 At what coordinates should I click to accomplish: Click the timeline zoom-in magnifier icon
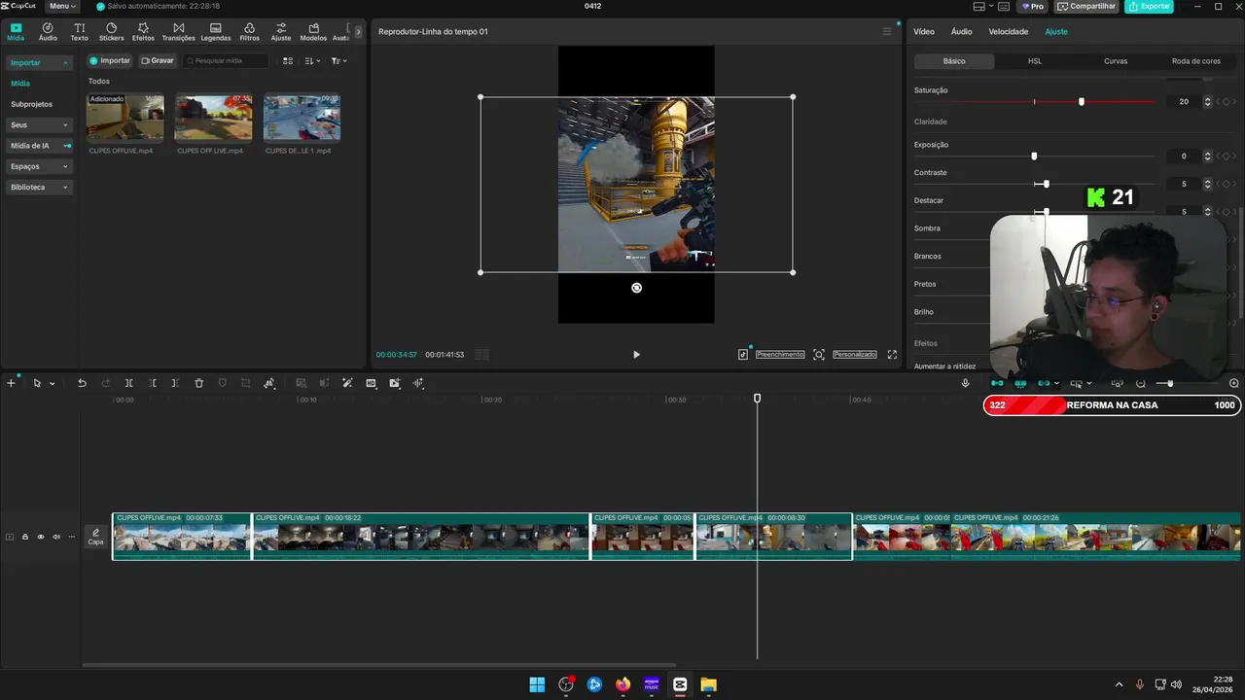1234,383
